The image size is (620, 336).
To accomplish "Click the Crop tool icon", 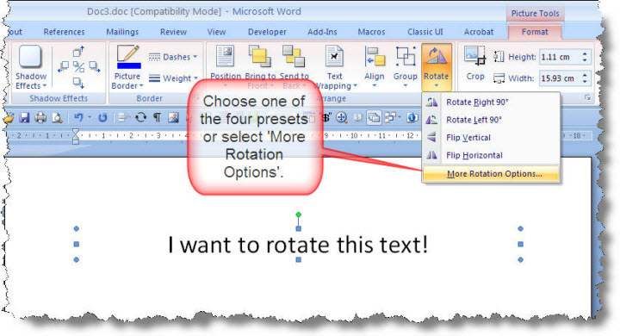I will (474, 56).
